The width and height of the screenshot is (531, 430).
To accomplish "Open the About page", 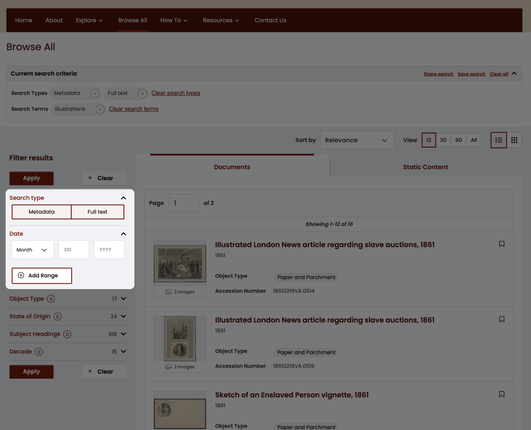I will point(54,20).
